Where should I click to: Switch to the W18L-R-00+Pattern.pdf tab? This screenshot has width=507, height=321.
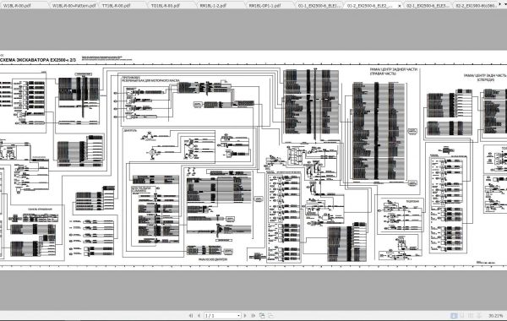coord(74,6)
